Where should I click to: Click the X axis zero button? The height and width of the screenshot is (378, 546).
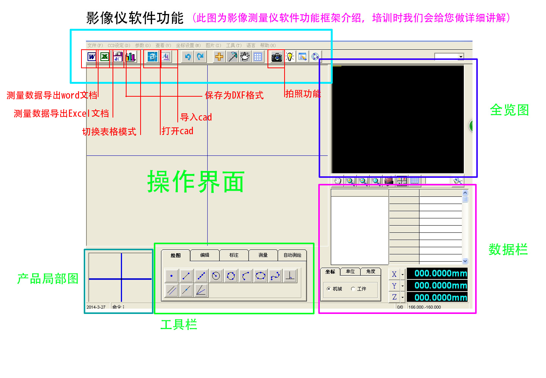pyautogui.click(x=394, y=274)
